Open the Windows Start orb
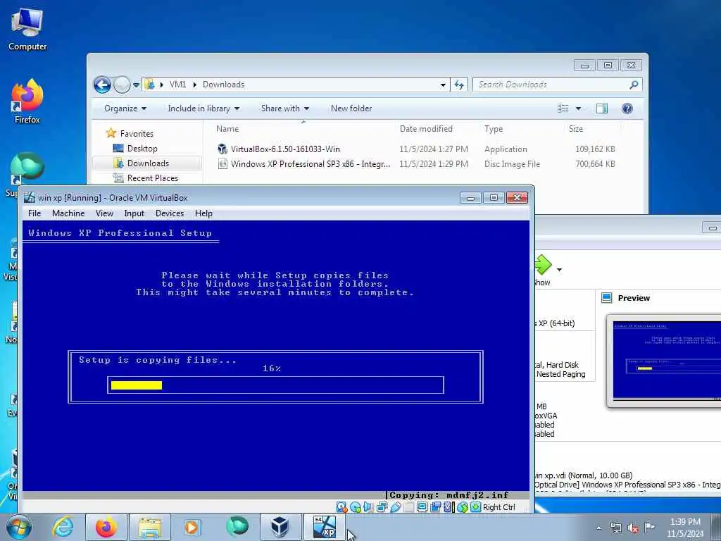The width and height of the screenshot is (721, 541). [19, 527]
